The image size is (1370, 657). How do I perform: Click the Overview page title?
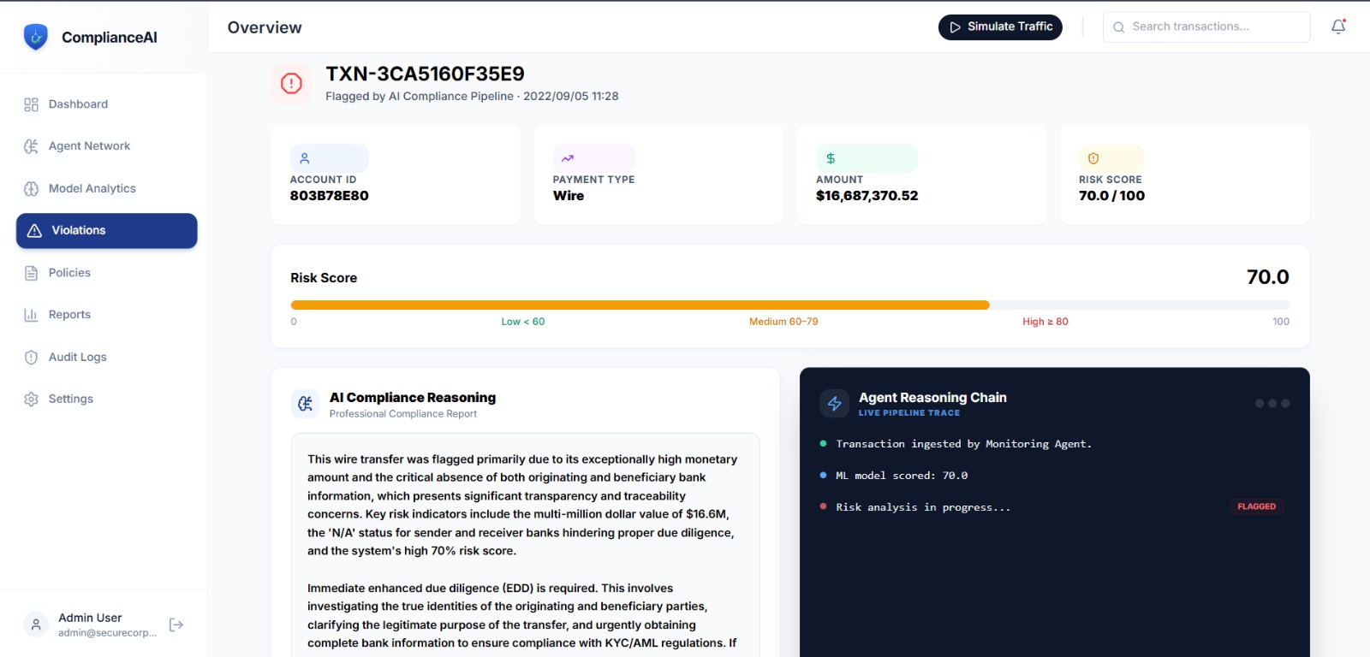(265, 27)
